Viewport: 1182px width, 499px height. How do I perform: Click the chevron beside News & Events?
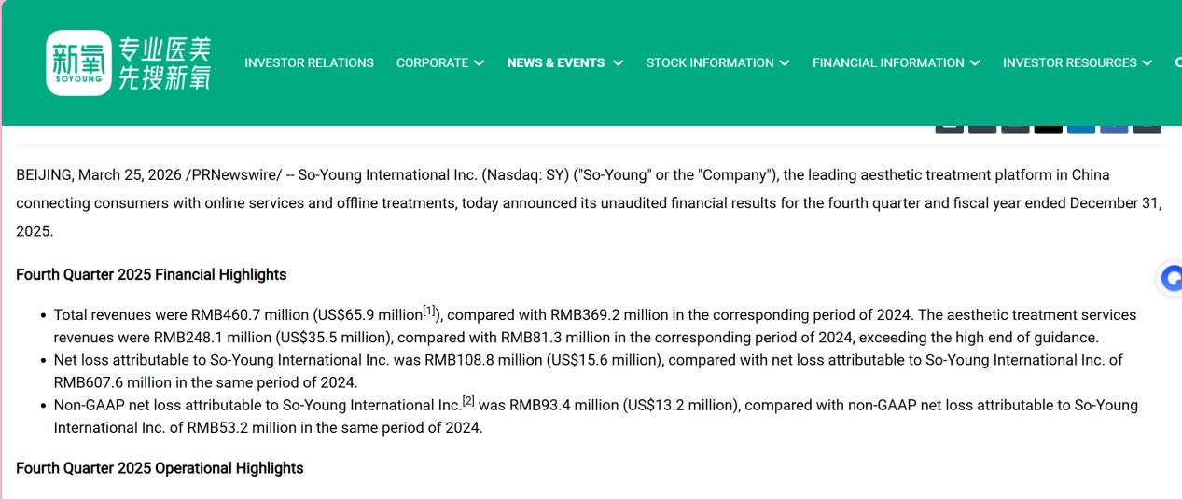pyautogui.click(x=618, y=63)
